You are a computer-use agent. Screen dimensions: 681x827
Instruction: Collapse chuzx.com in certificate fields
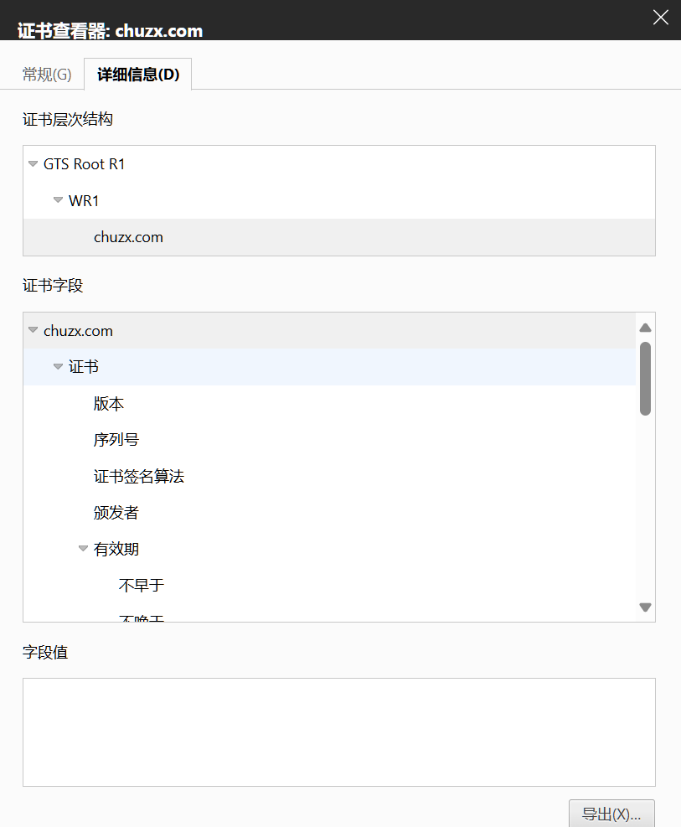(x=34, y=331)
